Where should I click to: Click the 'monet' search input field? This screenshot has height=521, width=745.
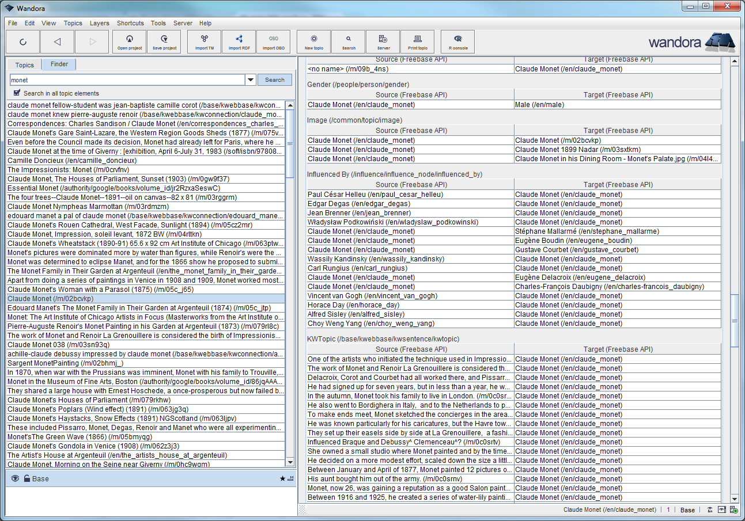127,80
